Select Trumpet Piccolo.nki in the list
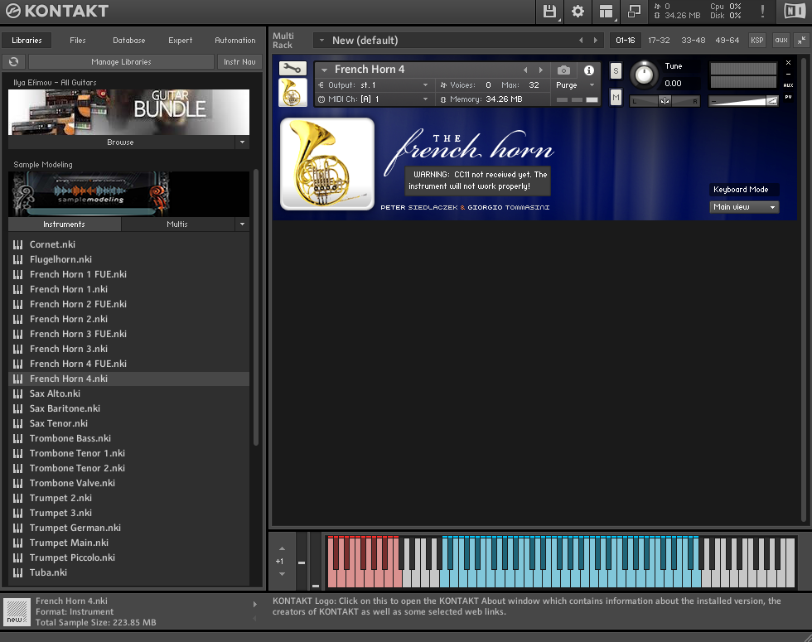Viewport: 812px width, 642px height. pyautogui.click(x=129, y=558)
